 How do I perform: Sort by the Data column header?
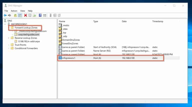[124, 21]
